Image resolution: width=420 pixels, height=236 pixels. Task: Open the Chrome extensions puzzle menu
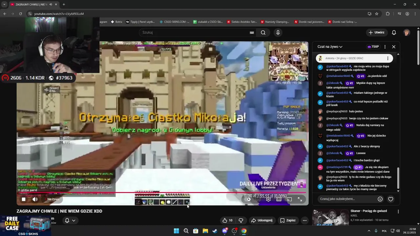388,14
